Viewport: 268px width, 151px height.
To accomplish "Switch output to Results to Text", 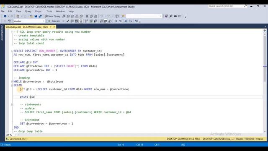I will [x=101, y=21].
